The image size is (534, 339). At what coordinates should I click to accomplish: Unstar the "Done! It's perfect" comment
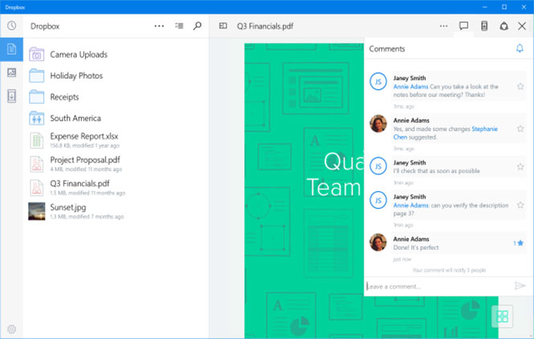pos(520,243)
